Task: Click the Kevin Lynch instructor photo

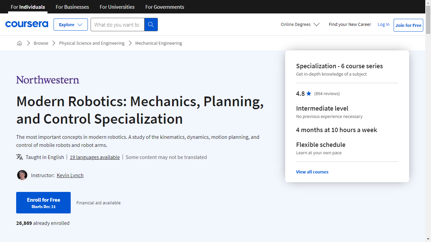Action: (22, 175)
